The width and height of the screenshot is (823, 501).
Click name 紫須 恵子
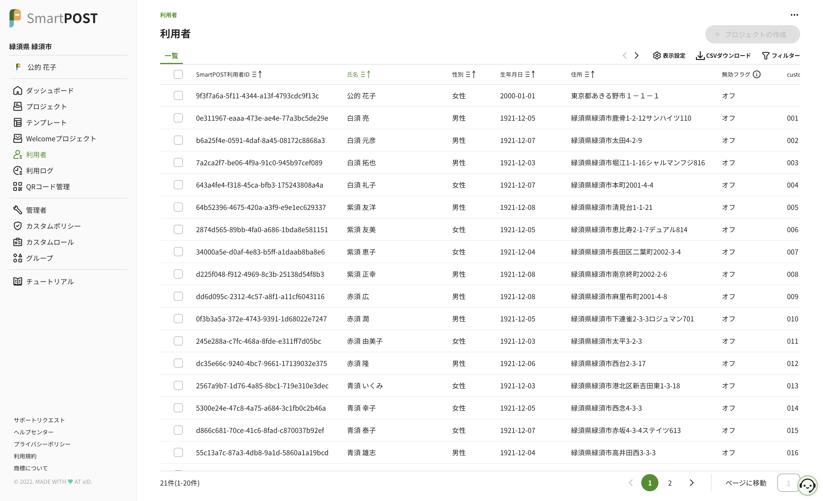[361, 252]
